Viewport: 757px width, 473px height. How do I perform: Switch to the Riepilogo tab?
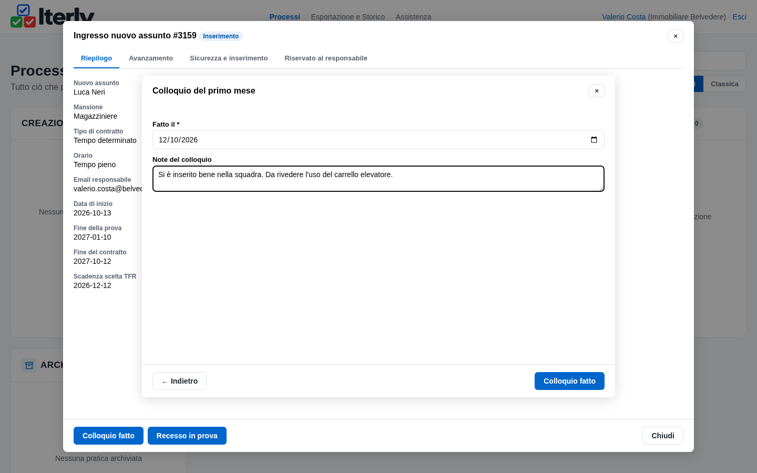[96, 58]
